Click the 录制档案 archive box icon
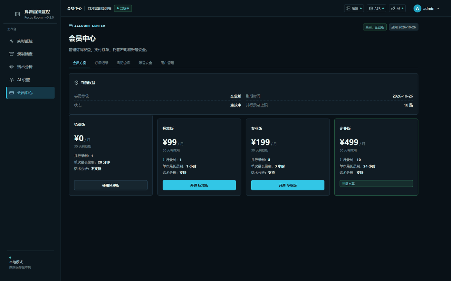451x281 pixels. click(12, 54)
